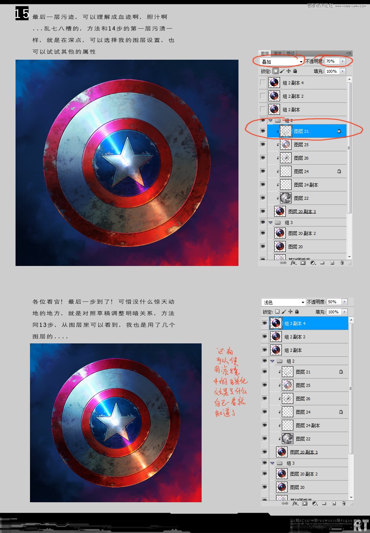Hide 图层 25 eye in upper panel
Image resolution: width=370 pixels, height=533 pixels.
(263, 144)
